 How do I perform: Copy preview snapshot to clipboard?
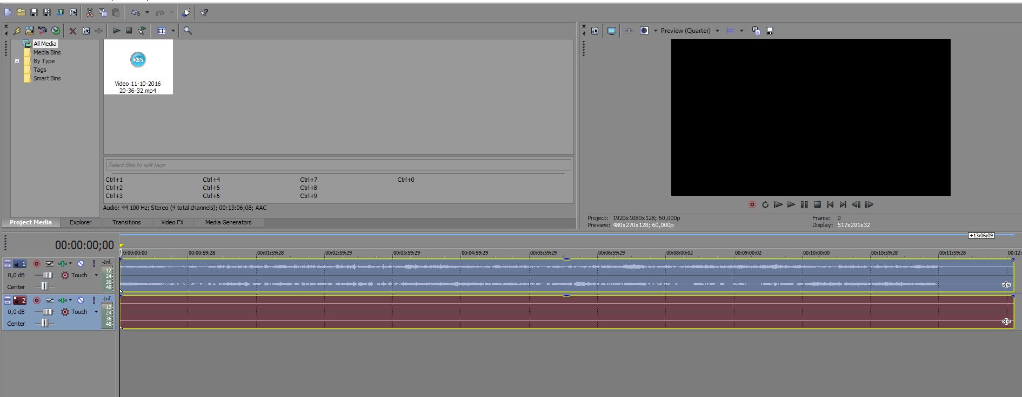point(756,31)
